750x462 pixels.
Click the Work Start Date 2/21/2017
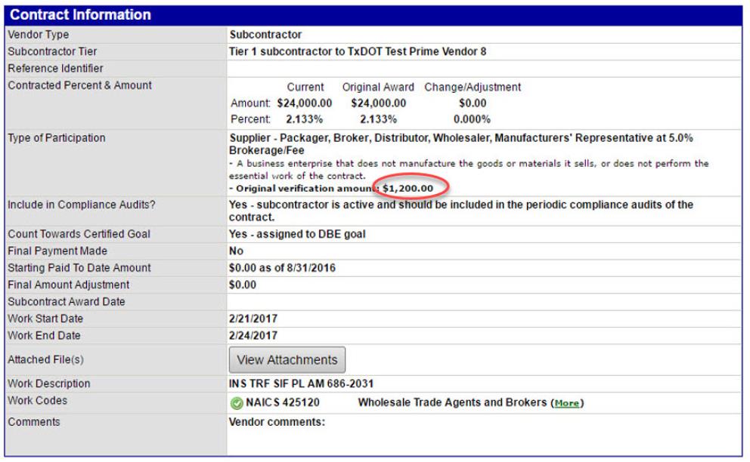(253, 319)
